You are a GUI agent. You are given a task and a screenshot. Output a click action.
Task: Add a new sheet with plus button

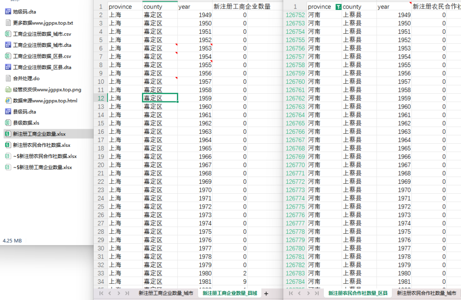(266, 294)
